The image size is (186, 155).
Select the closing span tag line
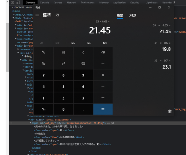coord(36,148)
